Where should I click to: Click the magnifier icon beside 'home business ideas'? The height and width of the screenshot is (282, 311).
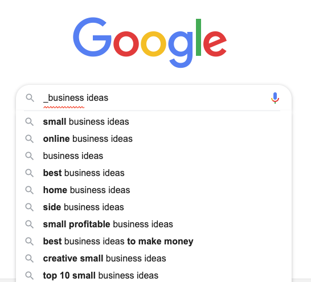click(x=30, y=190)
